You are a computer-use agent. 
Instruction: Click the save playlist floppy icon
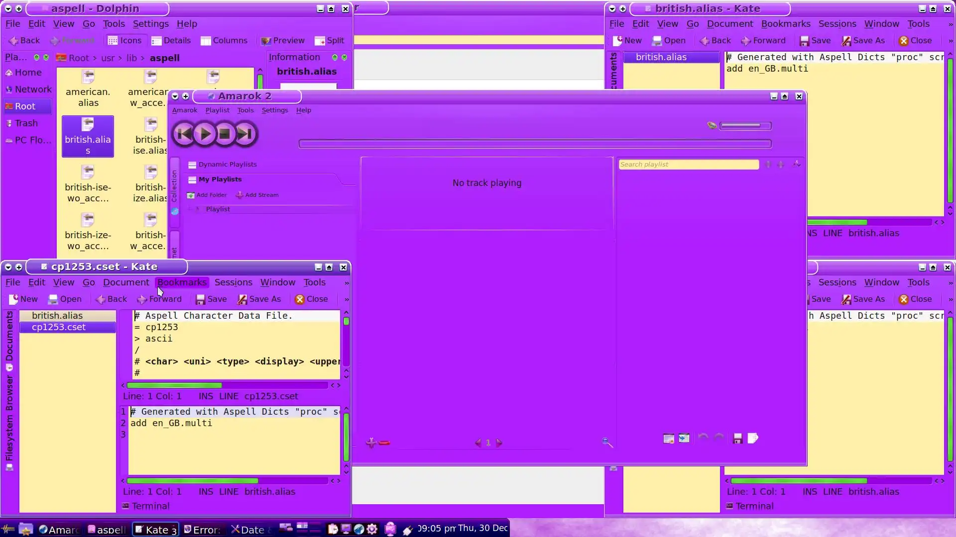pos(737,438)
